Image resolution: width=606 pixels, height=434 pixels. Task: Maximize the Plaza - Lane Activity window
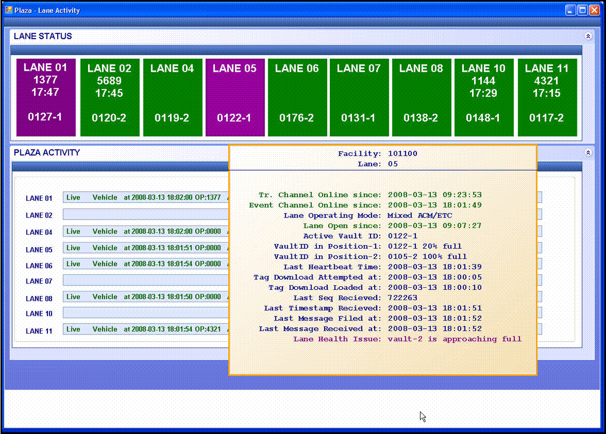tap(583, 10)
